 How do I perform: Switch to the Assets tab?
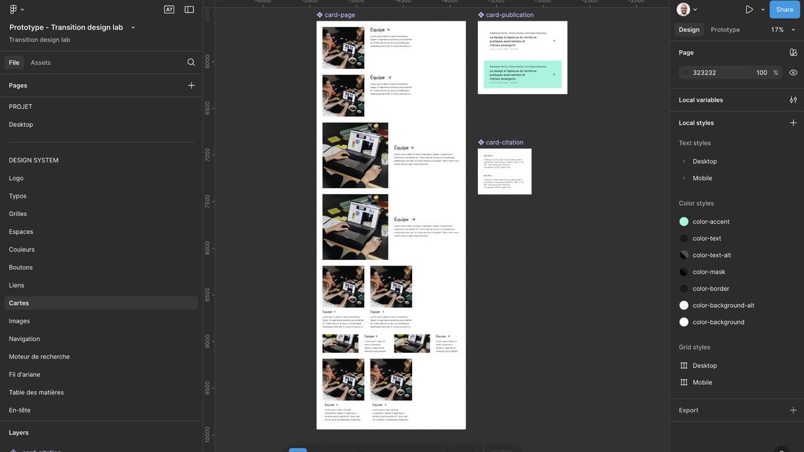click(41, 63)
